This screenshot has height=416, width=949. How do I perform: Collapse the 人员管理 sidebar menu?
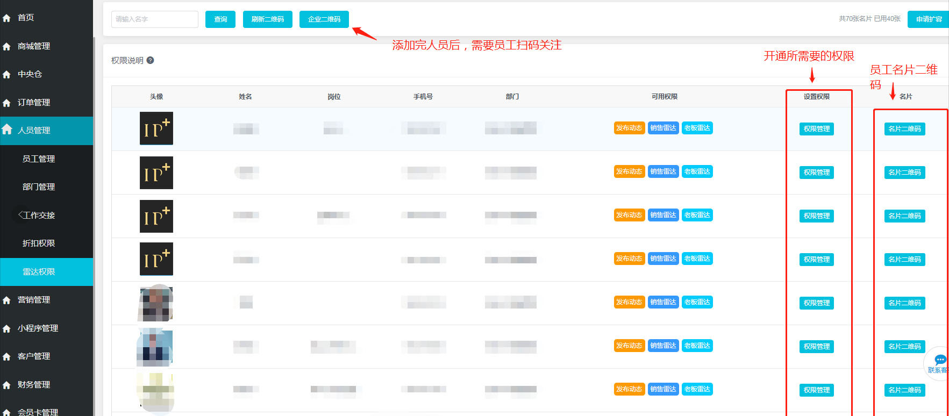34,131
